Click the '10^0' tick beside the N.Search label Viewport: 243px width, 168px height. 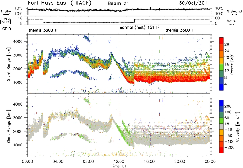point(219,14)
